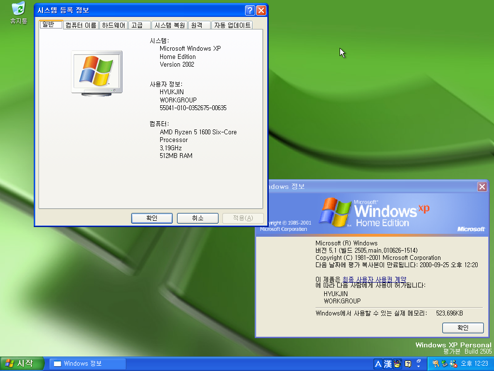Click the Windows XP monitor logo image
The height and width of the screenshot is (371, 494).
point(96,73)
